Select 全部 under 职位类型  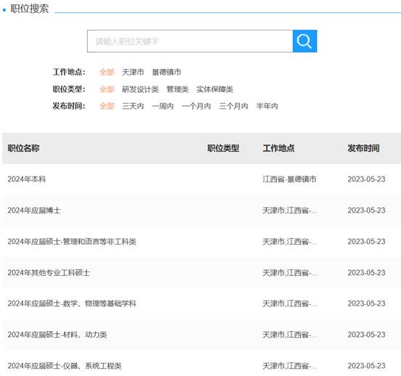click(x=107, y=89)
